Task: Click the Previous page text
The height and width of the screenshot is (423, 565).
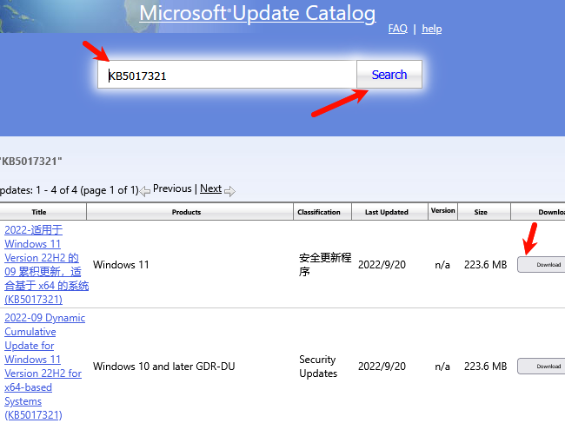Action: 172,188
